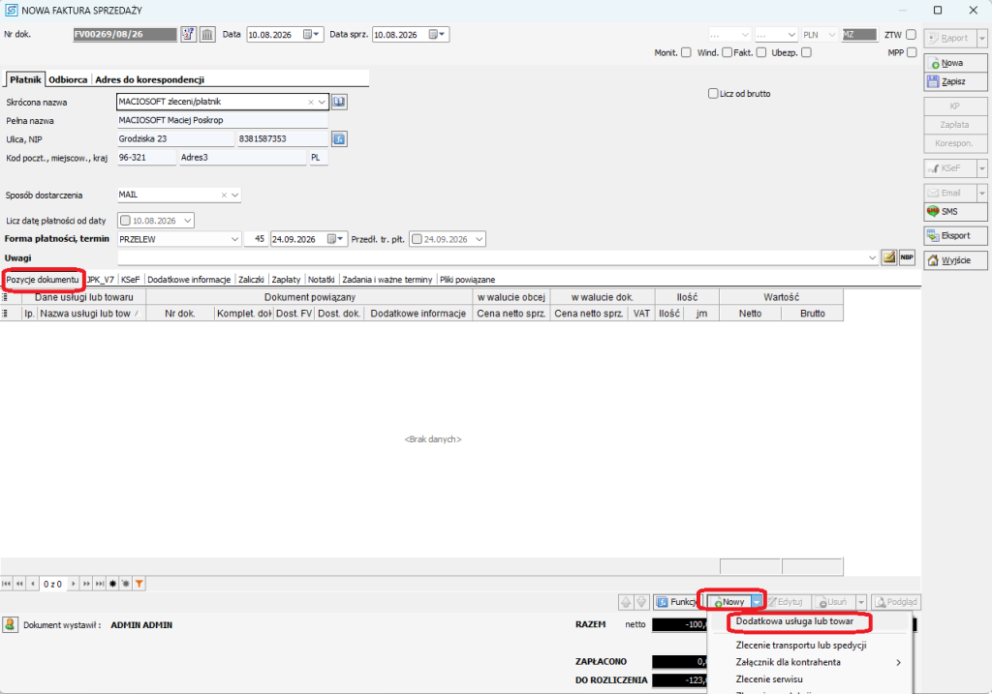Check the Monit. checkbox
Image resolution: width=992 pixels, height=694 pixels.
[686, 52]
